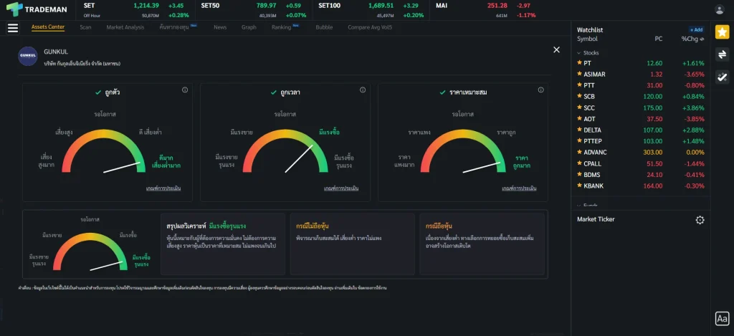This screenshot has width=734, height=336.
Task: Open the Compare Avg Vol5 tab
Action: (370, 27)
